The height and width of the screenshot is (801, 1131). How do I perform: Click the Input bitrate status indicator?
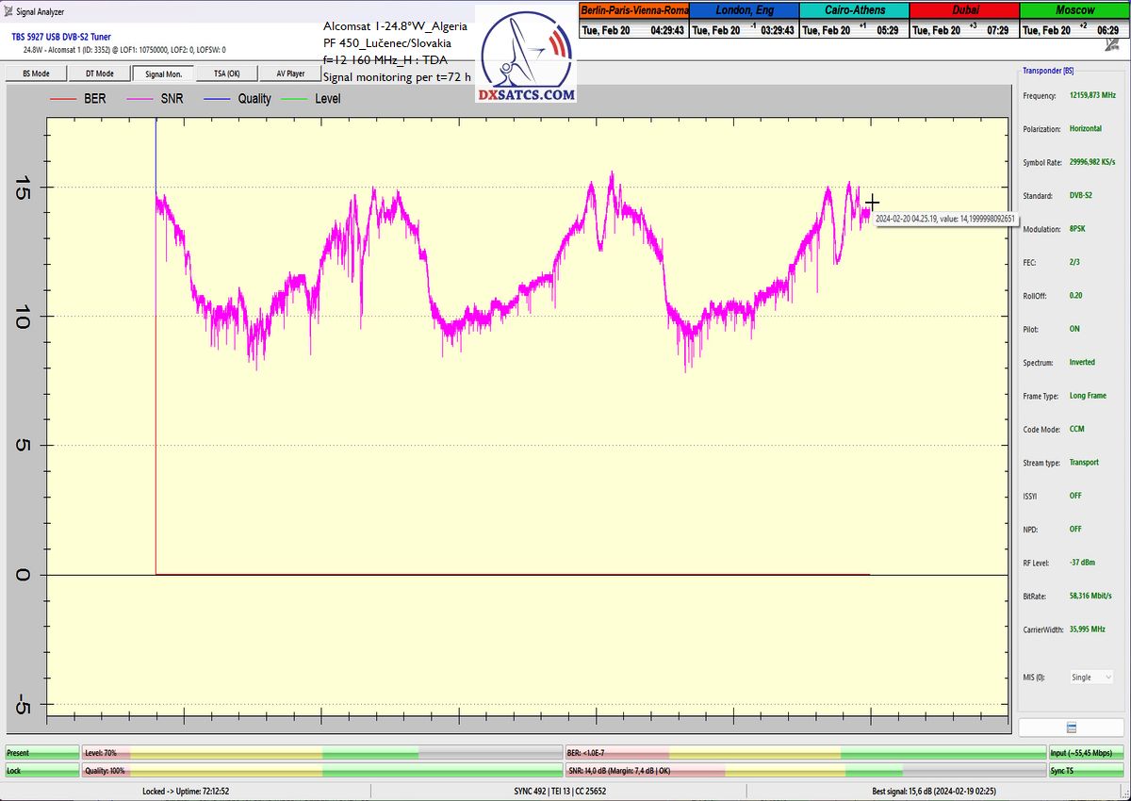(1086, 753)
